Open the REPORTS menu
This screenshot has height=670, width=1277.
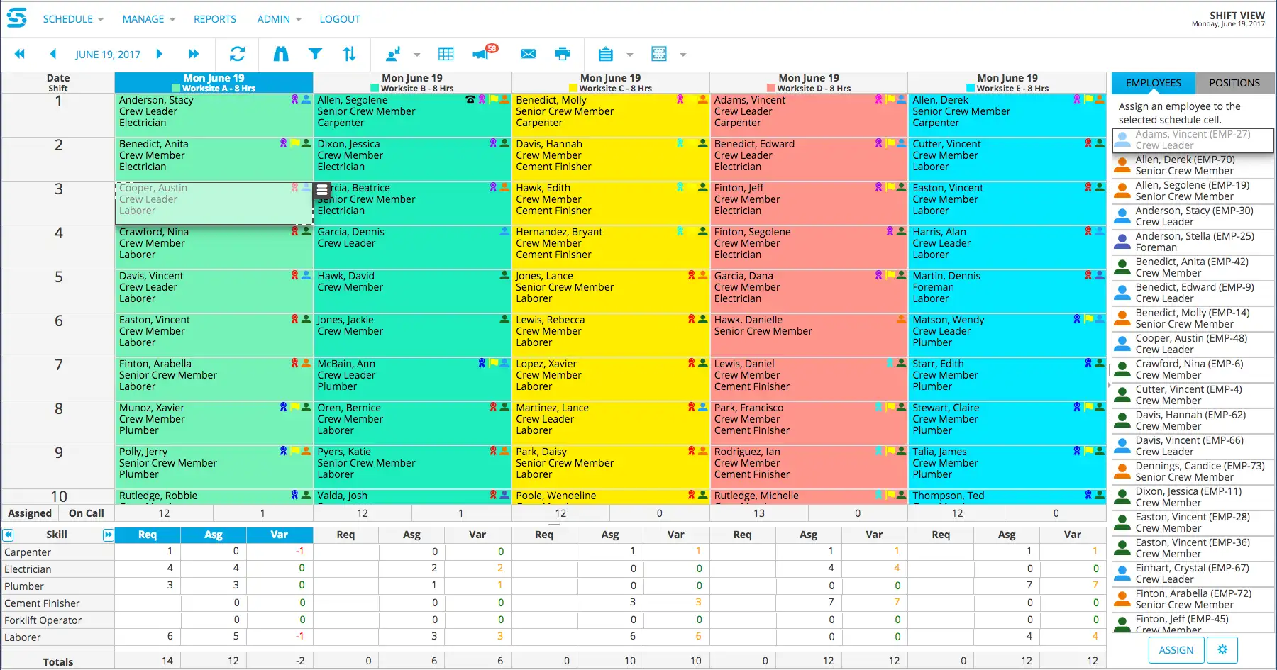coord(215,19)
